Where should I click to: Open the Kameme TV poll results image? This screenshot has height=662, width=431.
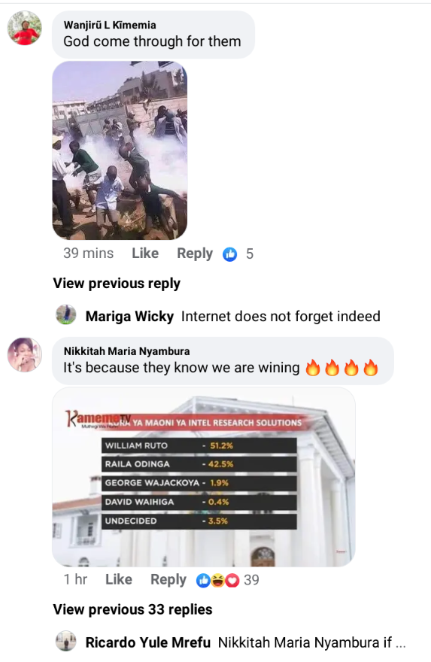click(x=204, y=477)
